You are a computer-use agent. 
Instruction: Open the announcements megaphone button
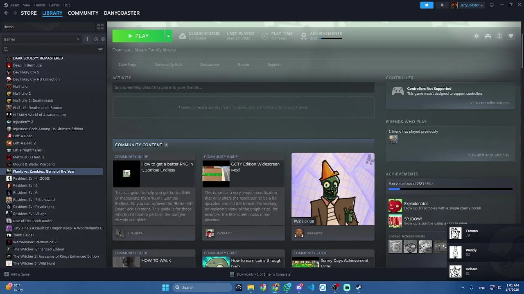coord(427,5)
